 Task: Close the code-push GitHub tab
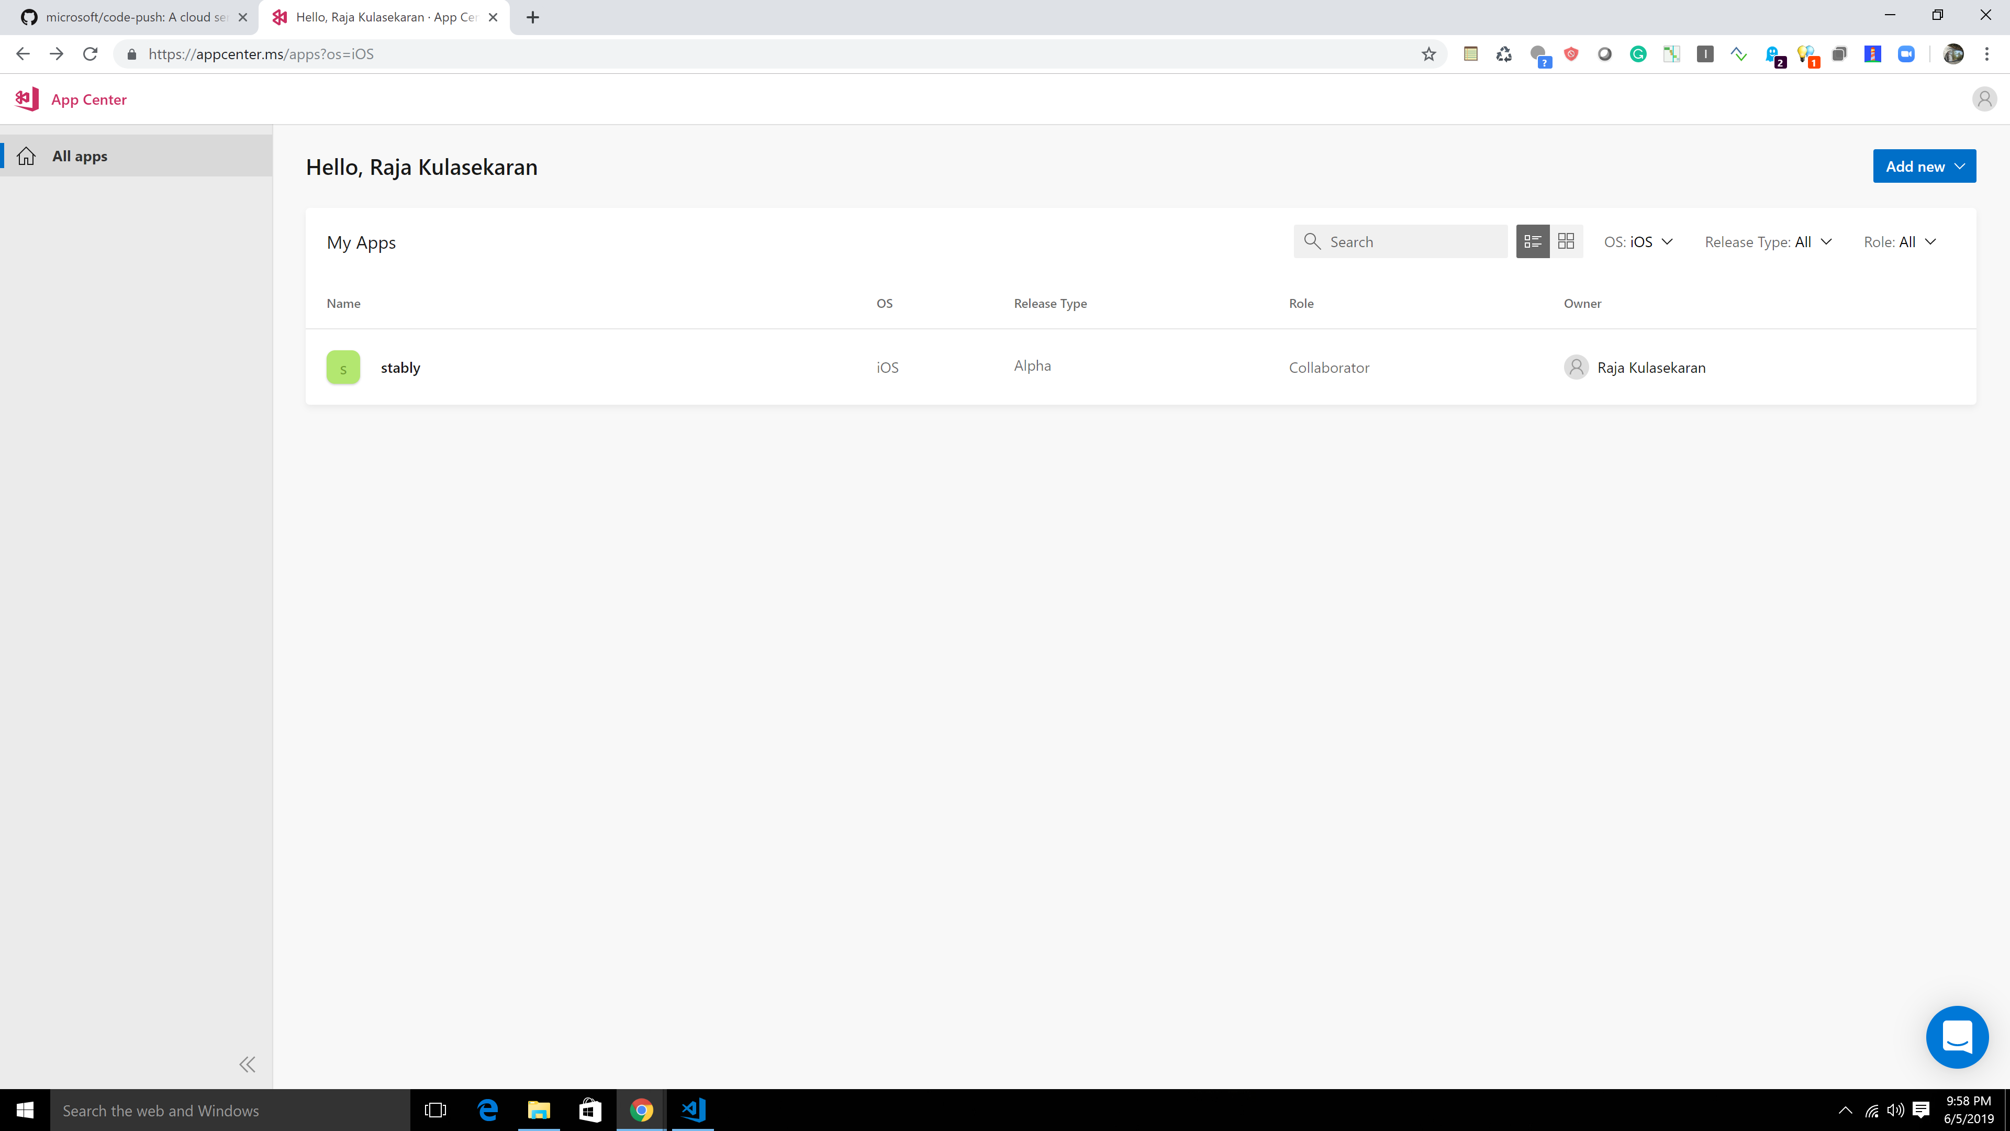[x=243, y=17]
